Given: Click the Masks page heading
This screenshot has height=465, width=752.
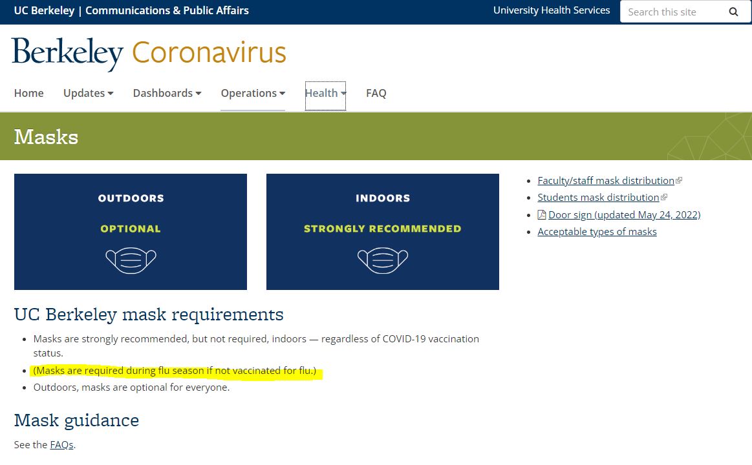Looking at the screenshot, I should click(x=46, y=137).
